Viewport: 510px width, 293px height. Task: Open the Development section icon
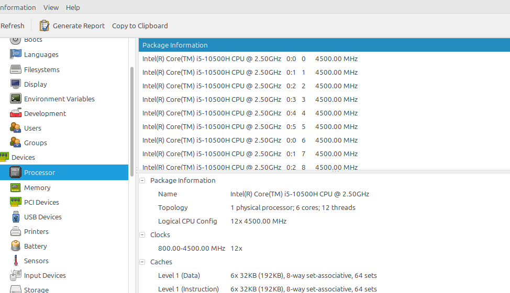[15, 113]
